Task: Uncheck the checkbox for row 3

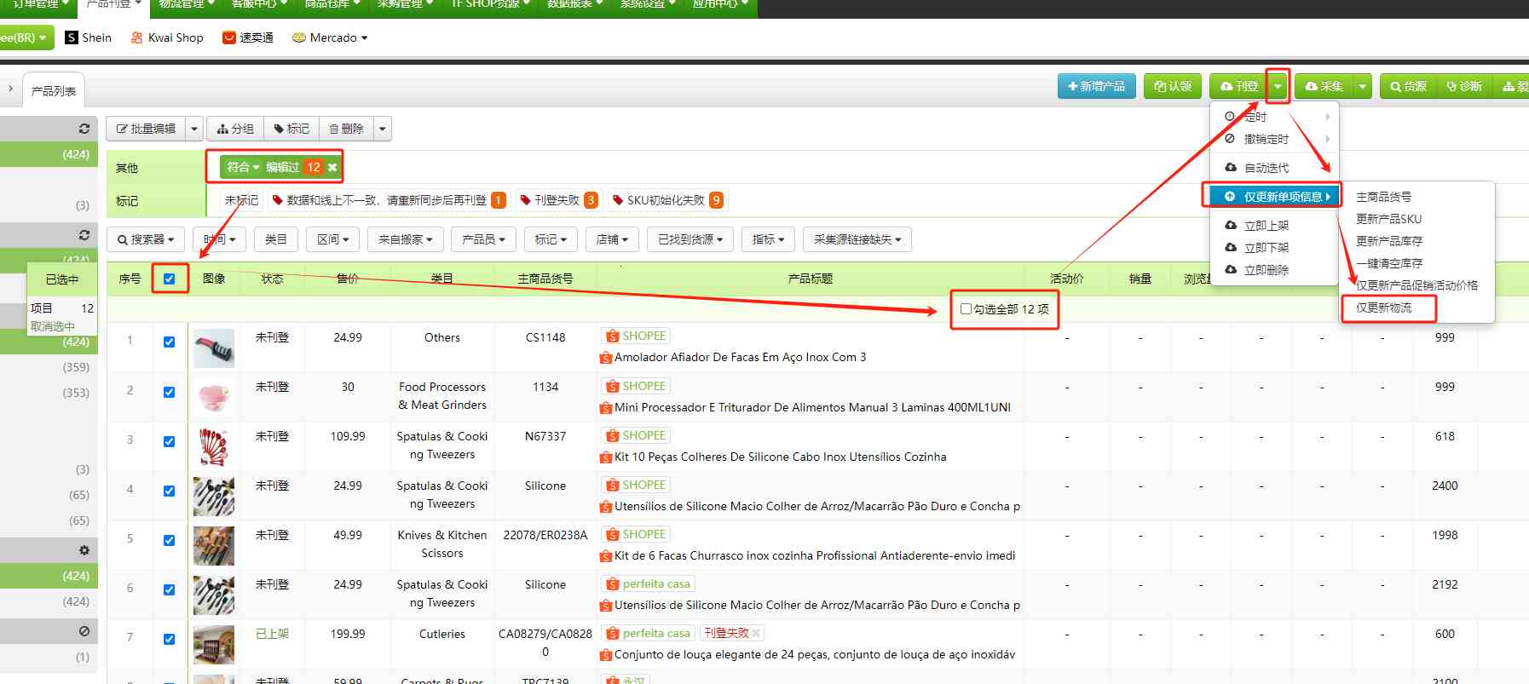Action: [169, 441]
